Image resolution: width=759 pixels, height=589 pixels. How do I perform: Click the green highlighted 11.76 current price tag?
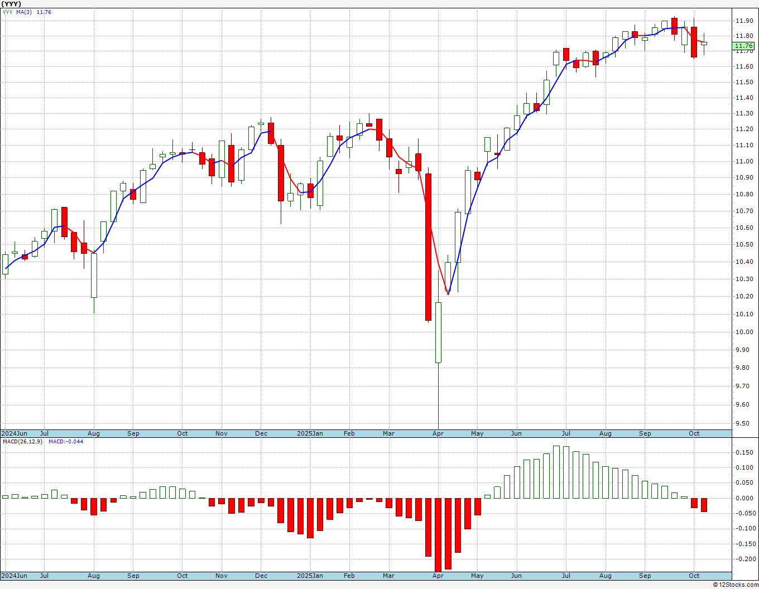(x=744, y=46)
